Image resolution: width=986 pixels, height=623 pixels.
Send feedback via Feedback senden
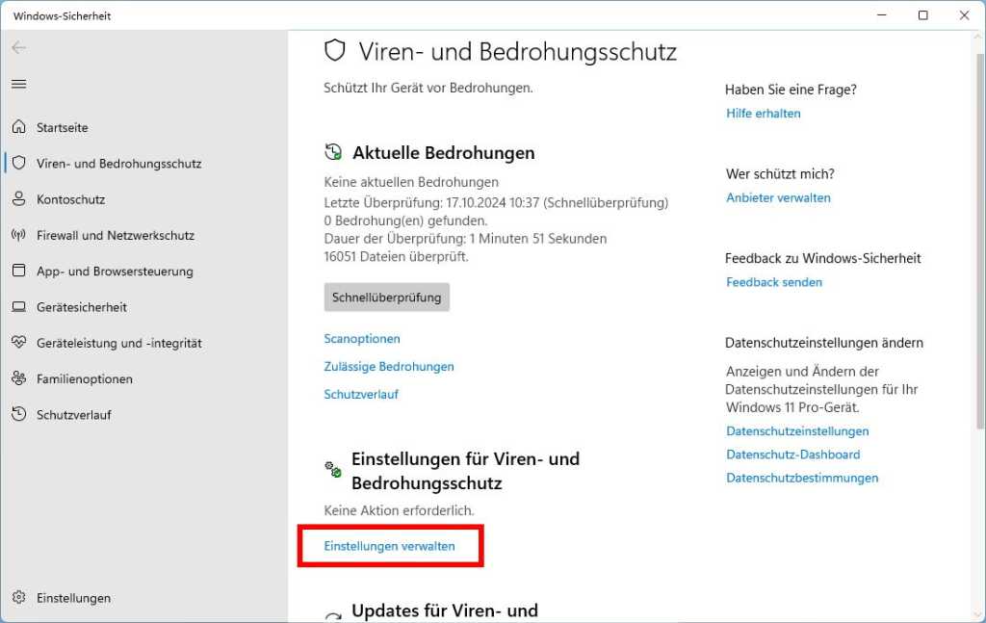774,282
